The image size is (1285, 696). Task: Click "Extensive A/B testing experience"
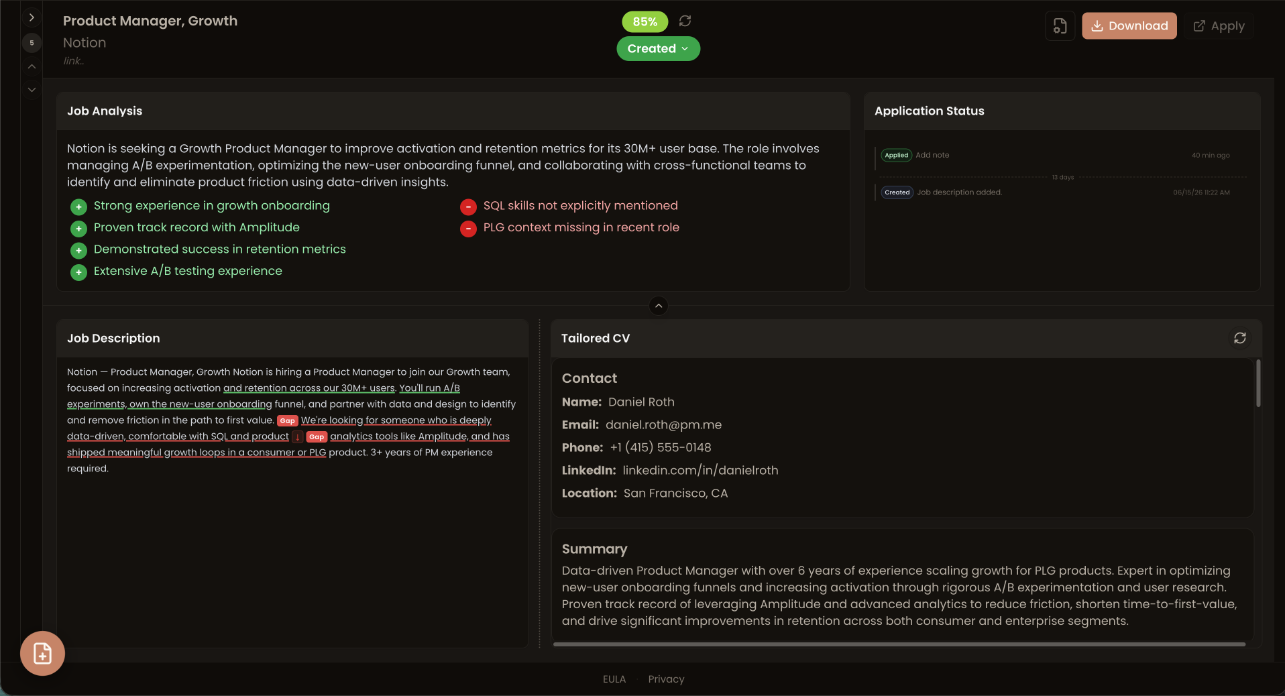[x=188, y=271]
